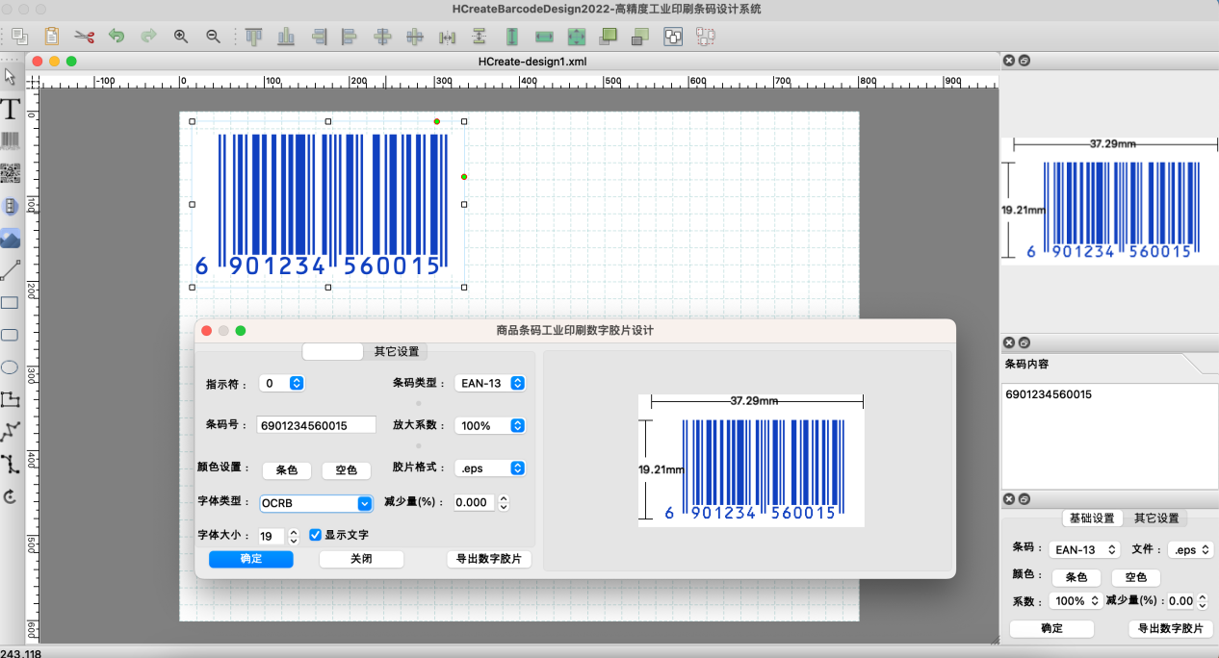Decrease 减少量(%) using dialog stepper down arrow
Image resolution: width=1219 pixels, height=658 pixels.
504,507
